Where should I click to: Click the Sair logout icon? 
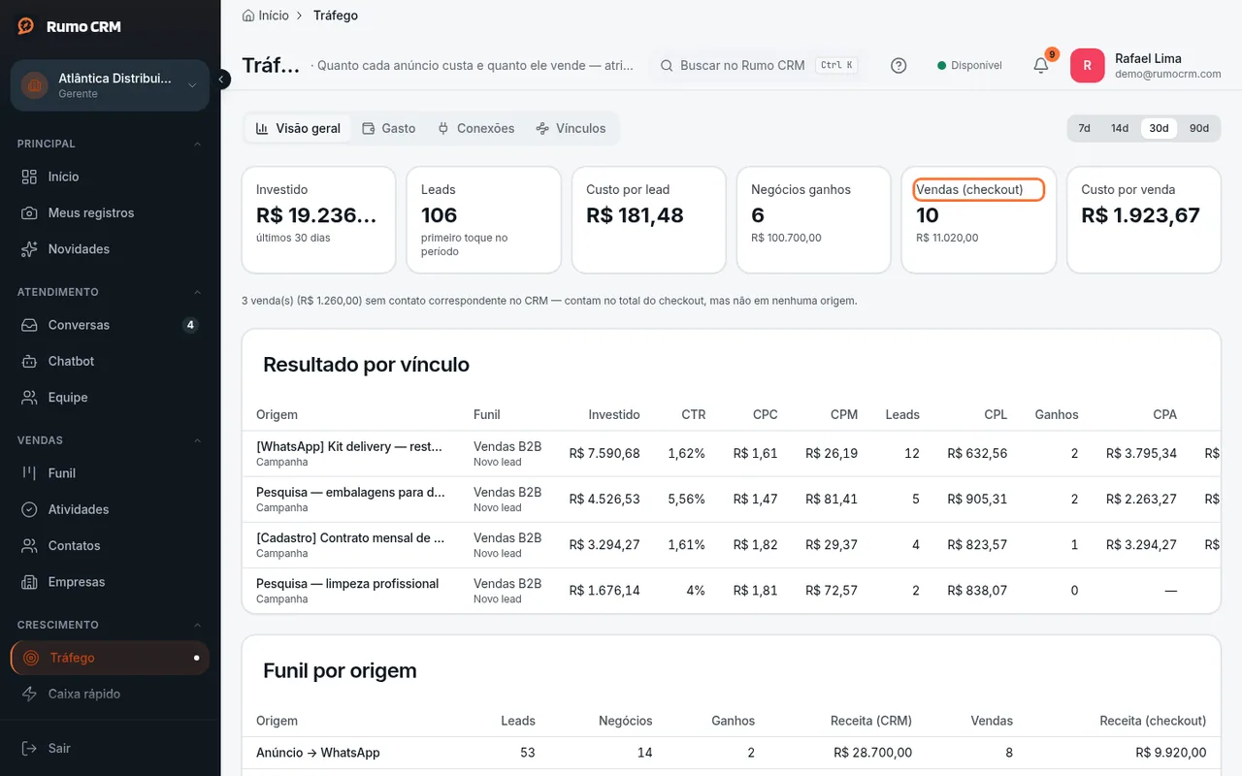(30, 748)
